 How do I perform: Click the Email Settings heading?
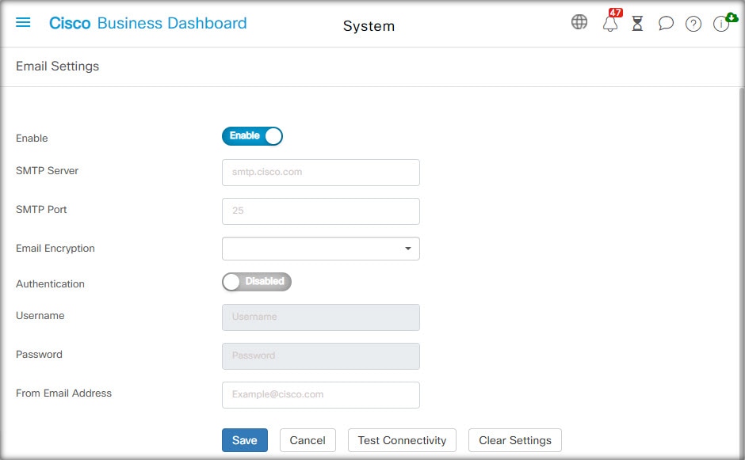pos(58,66)
